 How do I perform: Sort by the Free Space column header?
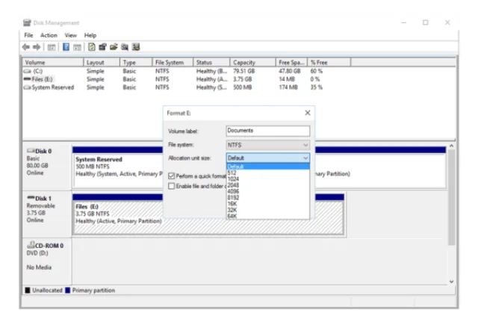tap(292, 62)
